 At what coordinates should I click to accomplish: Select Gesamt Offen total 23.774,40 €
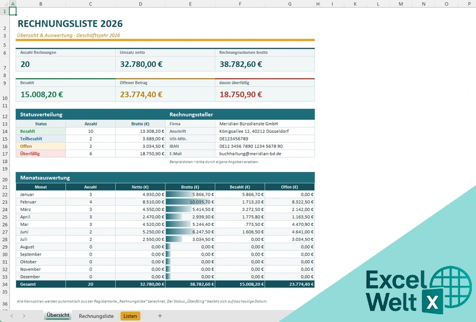(x=290, y=284)
